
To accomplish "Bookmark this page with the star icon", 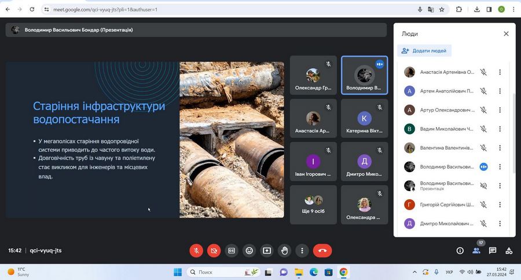I will pos(442,9).
